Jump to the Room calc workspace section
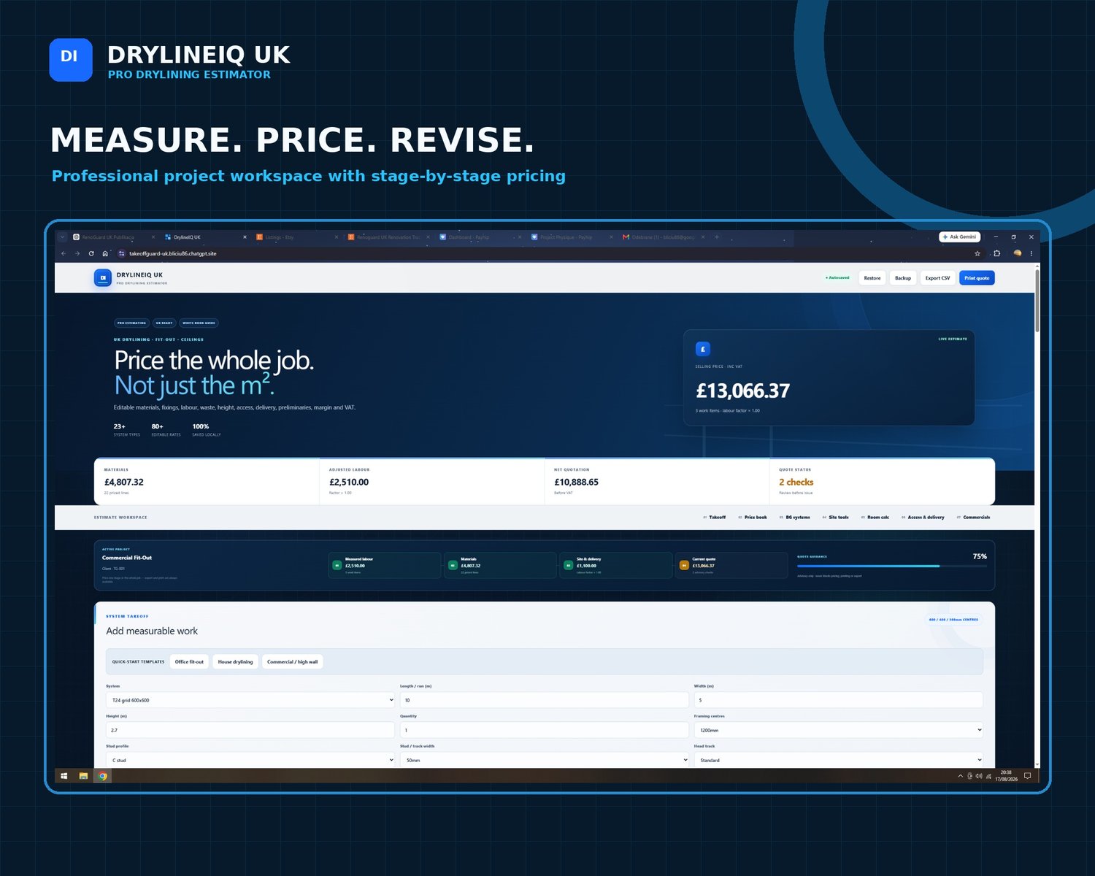 click(875, 518)
